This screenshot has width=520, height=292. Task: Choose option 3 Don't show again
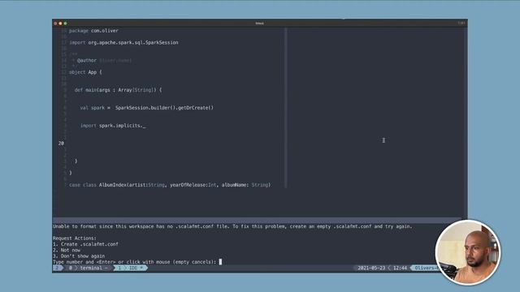(x=79, y=256)
